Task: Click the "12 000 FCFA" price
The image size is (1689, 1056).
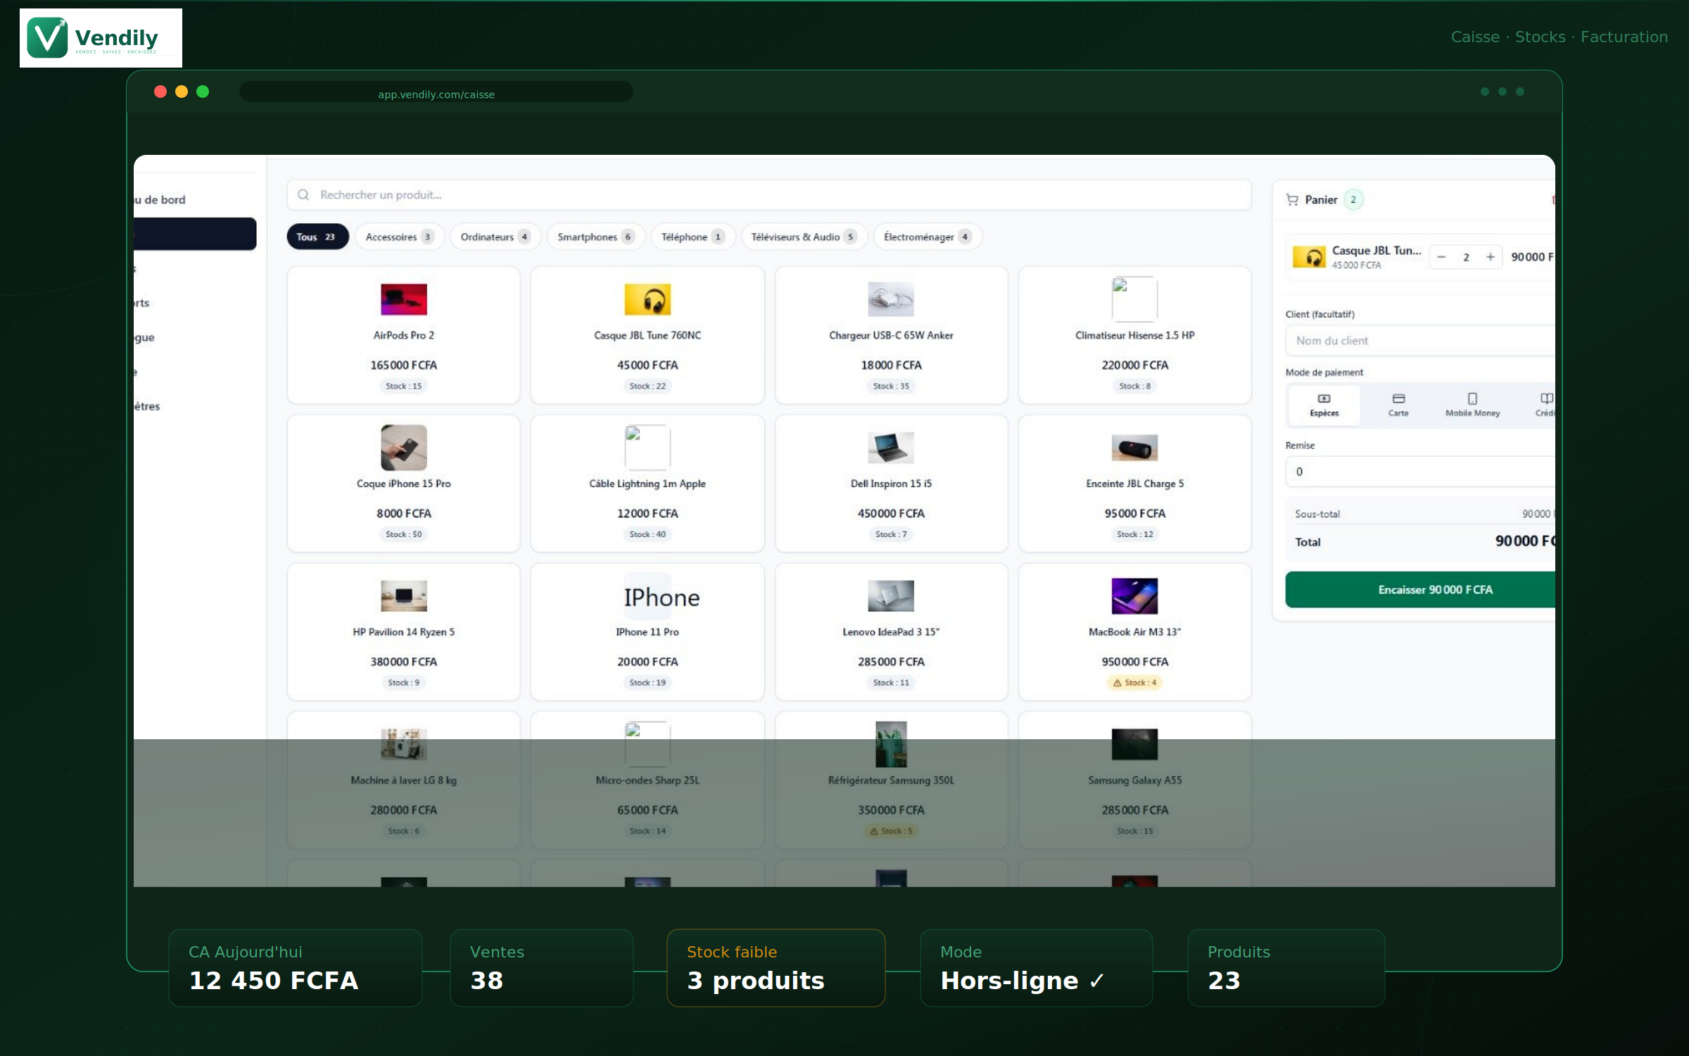Action: tap(647, 514)
